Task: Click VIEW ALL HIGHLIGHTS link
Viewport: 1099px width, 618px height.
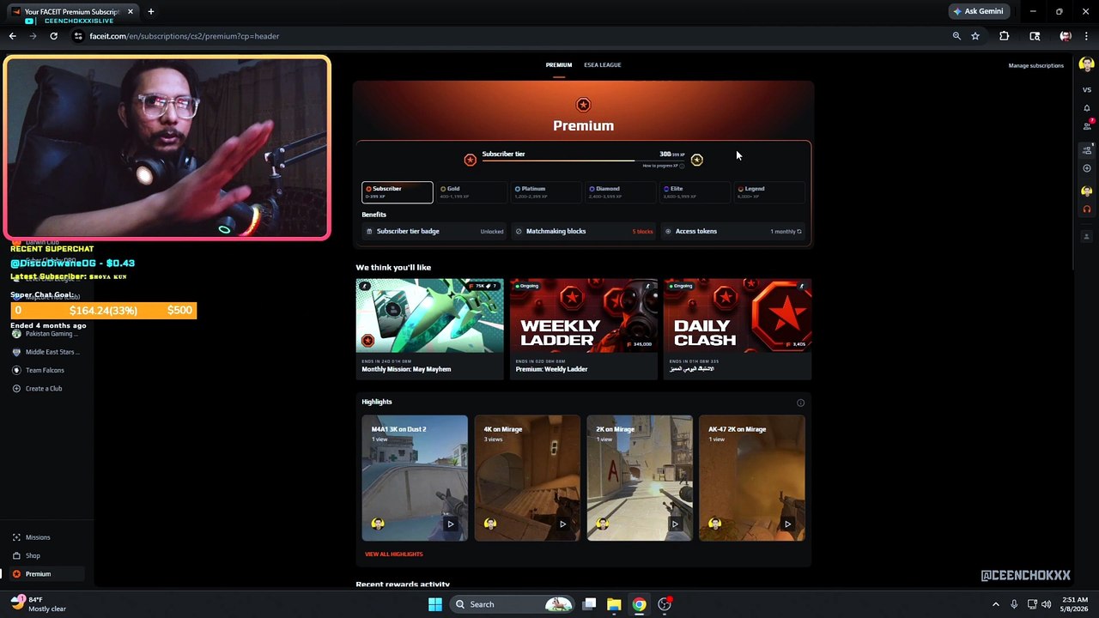Action: (393, 554)
